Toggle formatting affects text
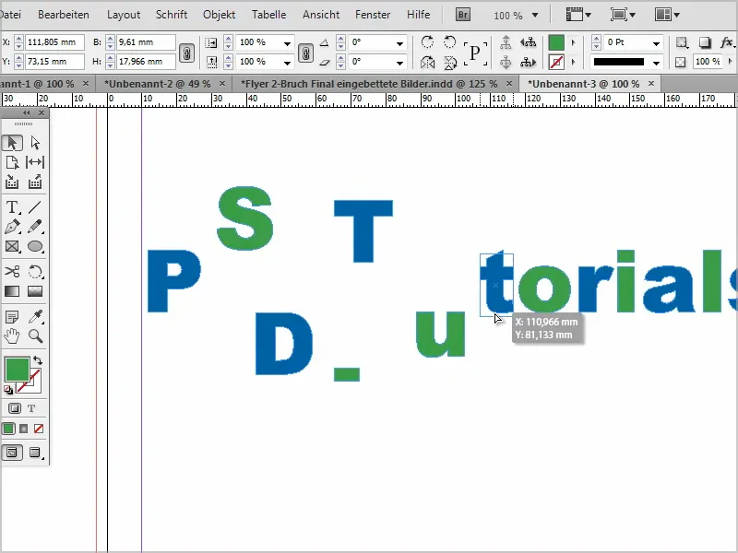The height and width of the screenshot is (553, 738). coord(31,408)
